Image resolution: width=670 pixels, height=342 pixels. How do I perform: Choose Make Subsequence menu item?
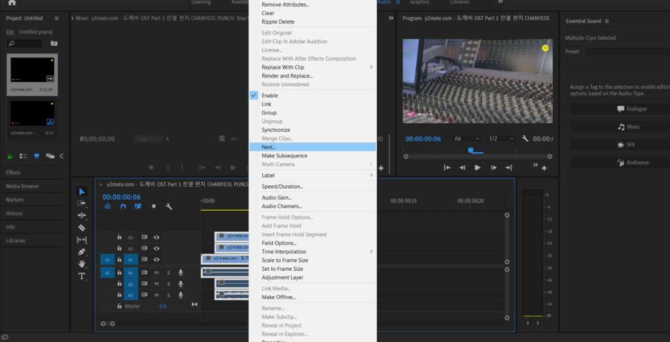(313, 155)
